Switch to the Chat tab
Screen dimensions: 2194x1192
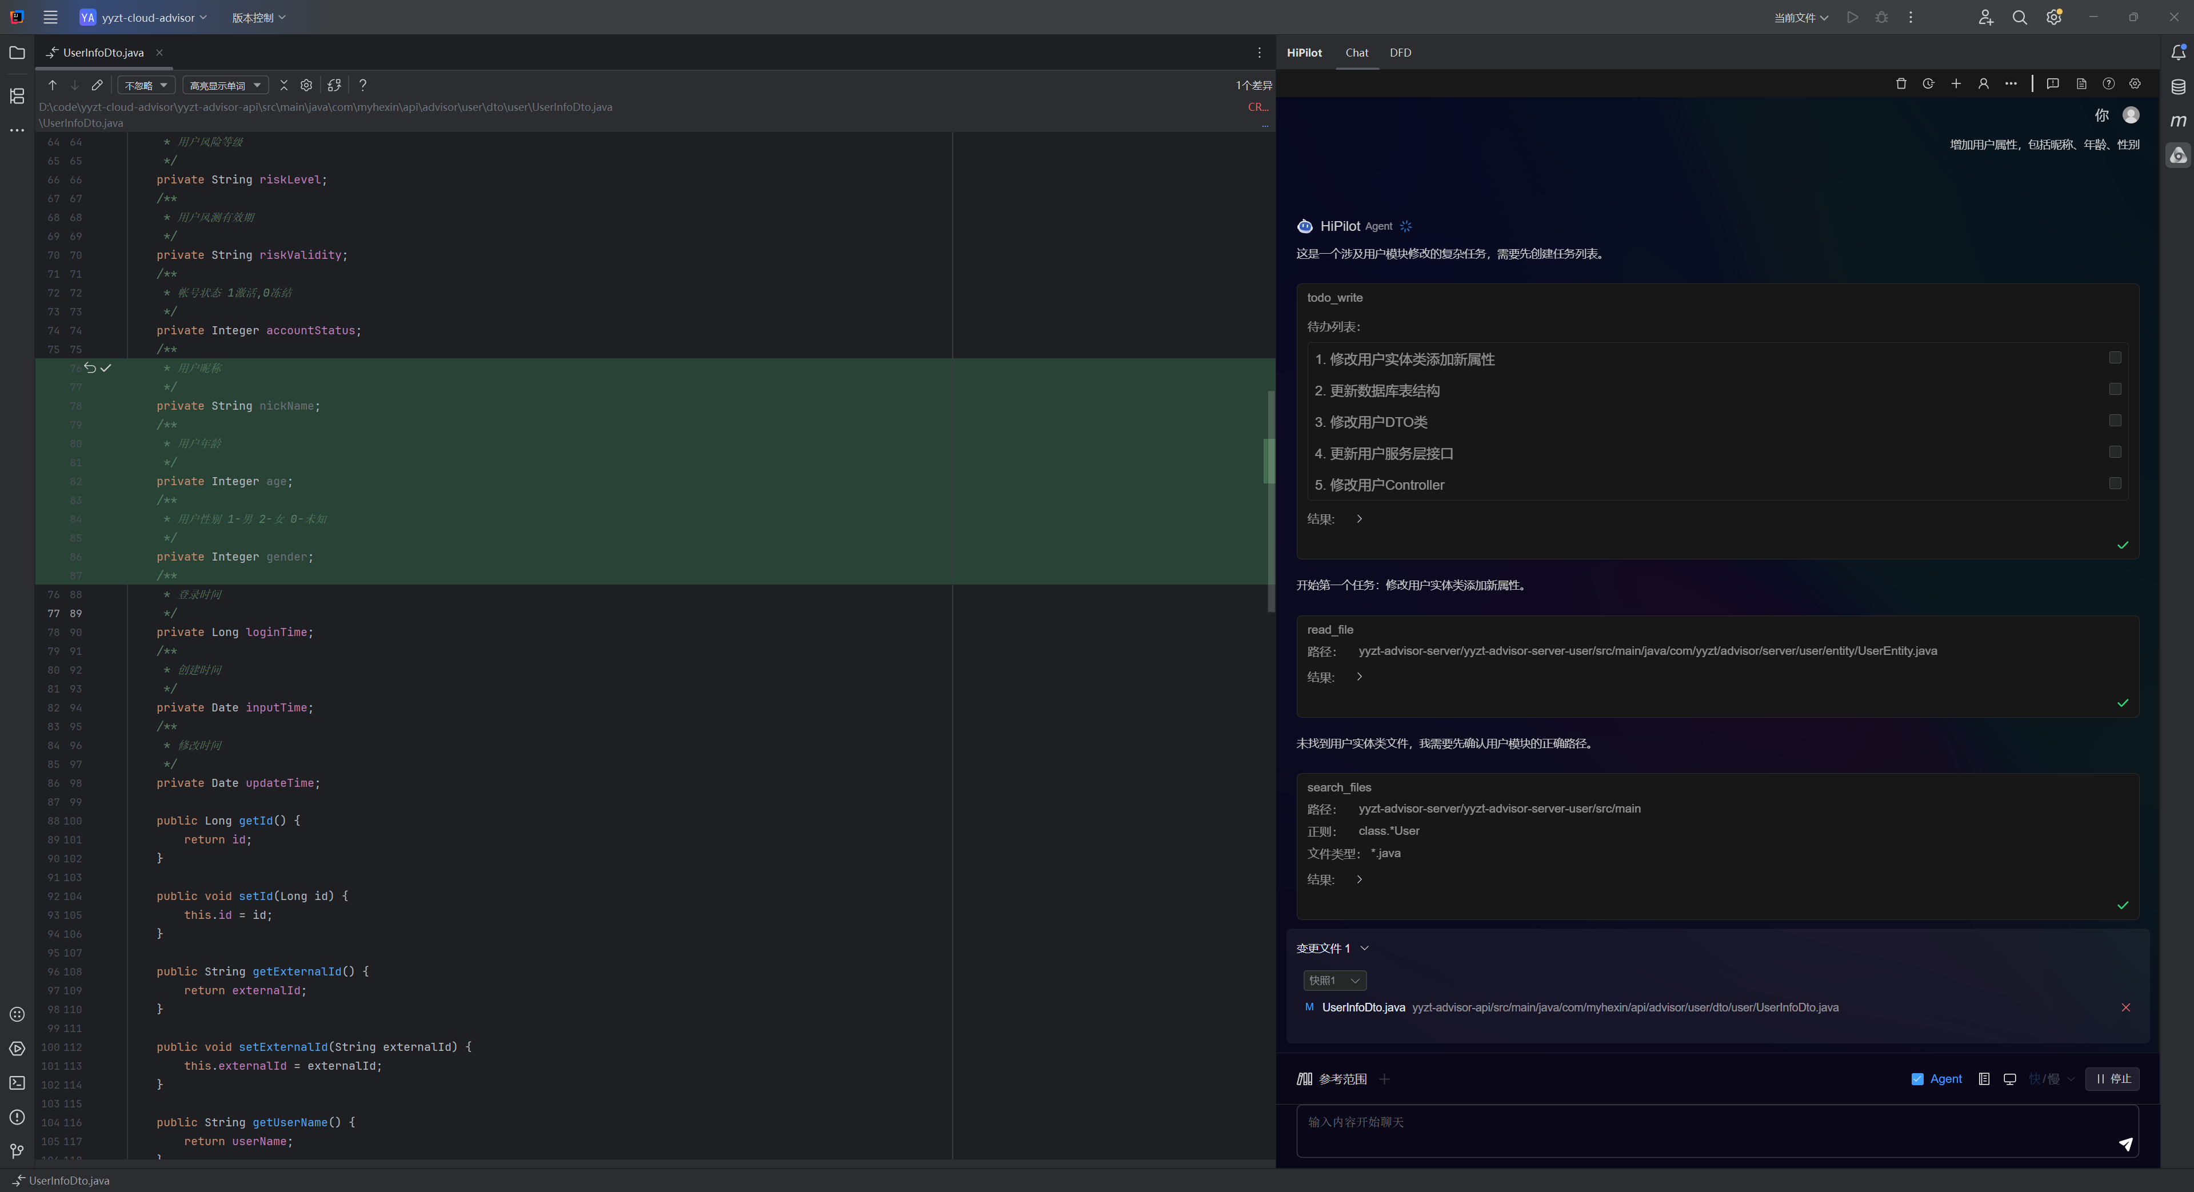(1357, 53)
